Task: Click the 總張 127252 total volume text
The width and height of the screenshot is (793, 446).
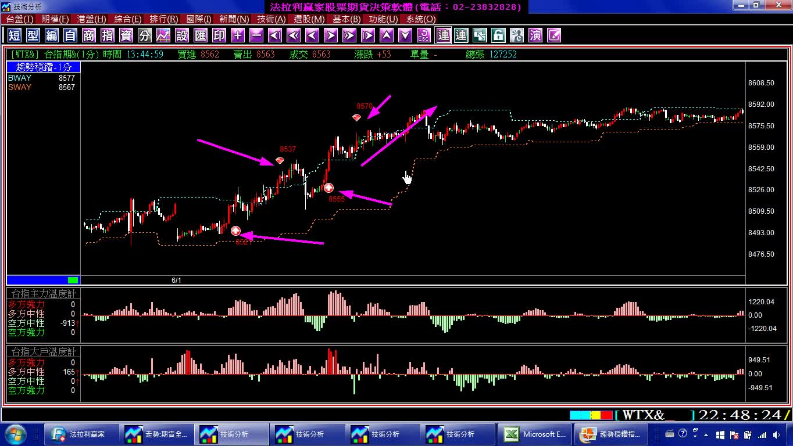Action: (491, 54)
